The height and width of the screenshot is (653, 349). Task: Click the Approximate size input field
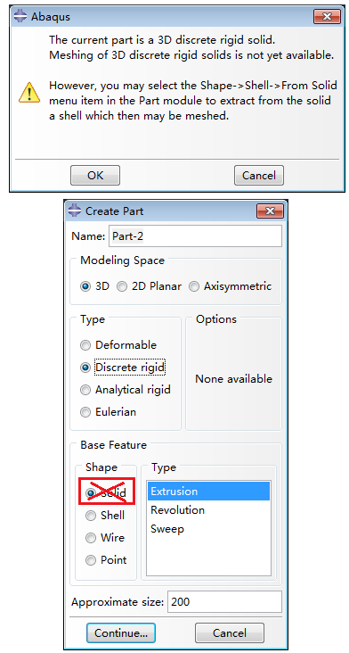coord(224,602)
